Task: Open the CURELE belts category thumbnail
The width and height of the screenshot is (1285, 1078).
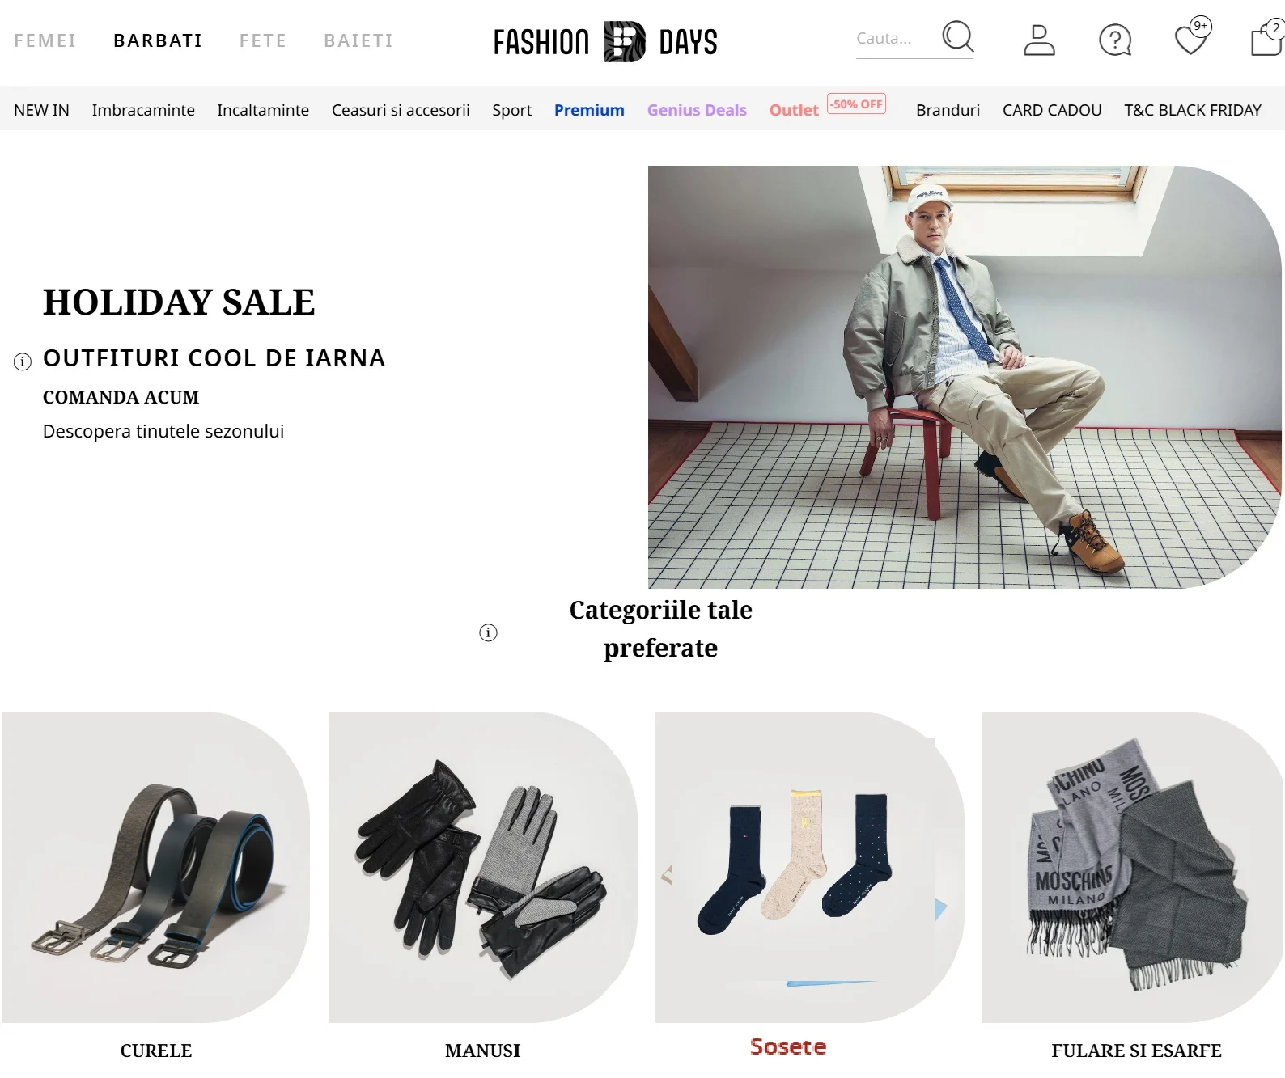Action: [156, 866]
